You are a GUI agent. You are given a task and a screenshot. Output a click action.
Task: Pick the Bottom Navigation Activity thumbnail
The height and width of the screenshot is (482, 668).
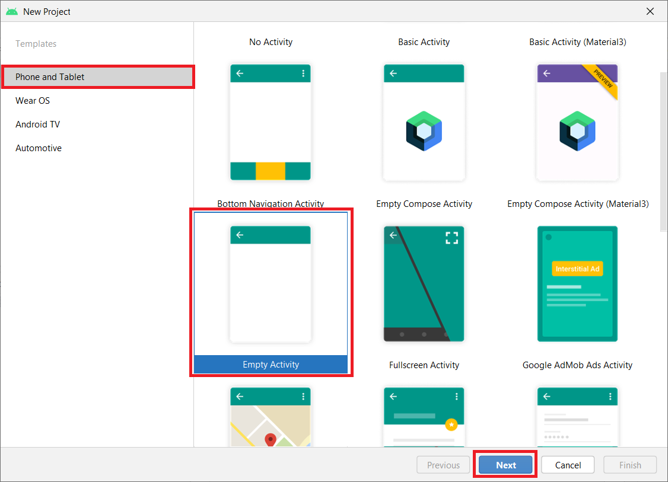271,122
